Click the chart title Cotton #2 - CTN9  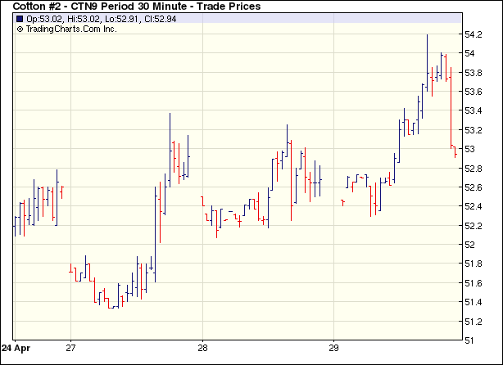click(67, 7)
